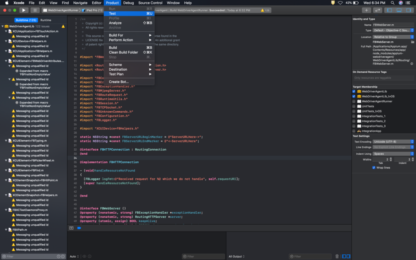This screenshot has height=260, width=416.
Task: Check IntegrationApp target membership
Action: point(354,131)
